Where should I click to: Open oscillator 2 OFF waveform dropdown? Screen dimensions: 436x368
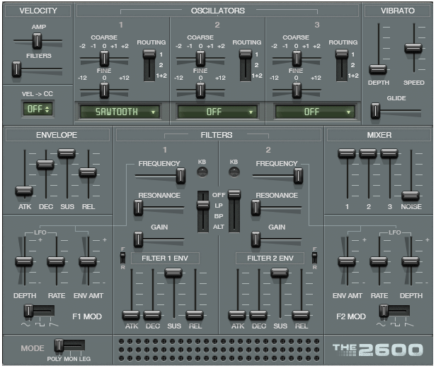pyautogui.click(x=217, y=112)
